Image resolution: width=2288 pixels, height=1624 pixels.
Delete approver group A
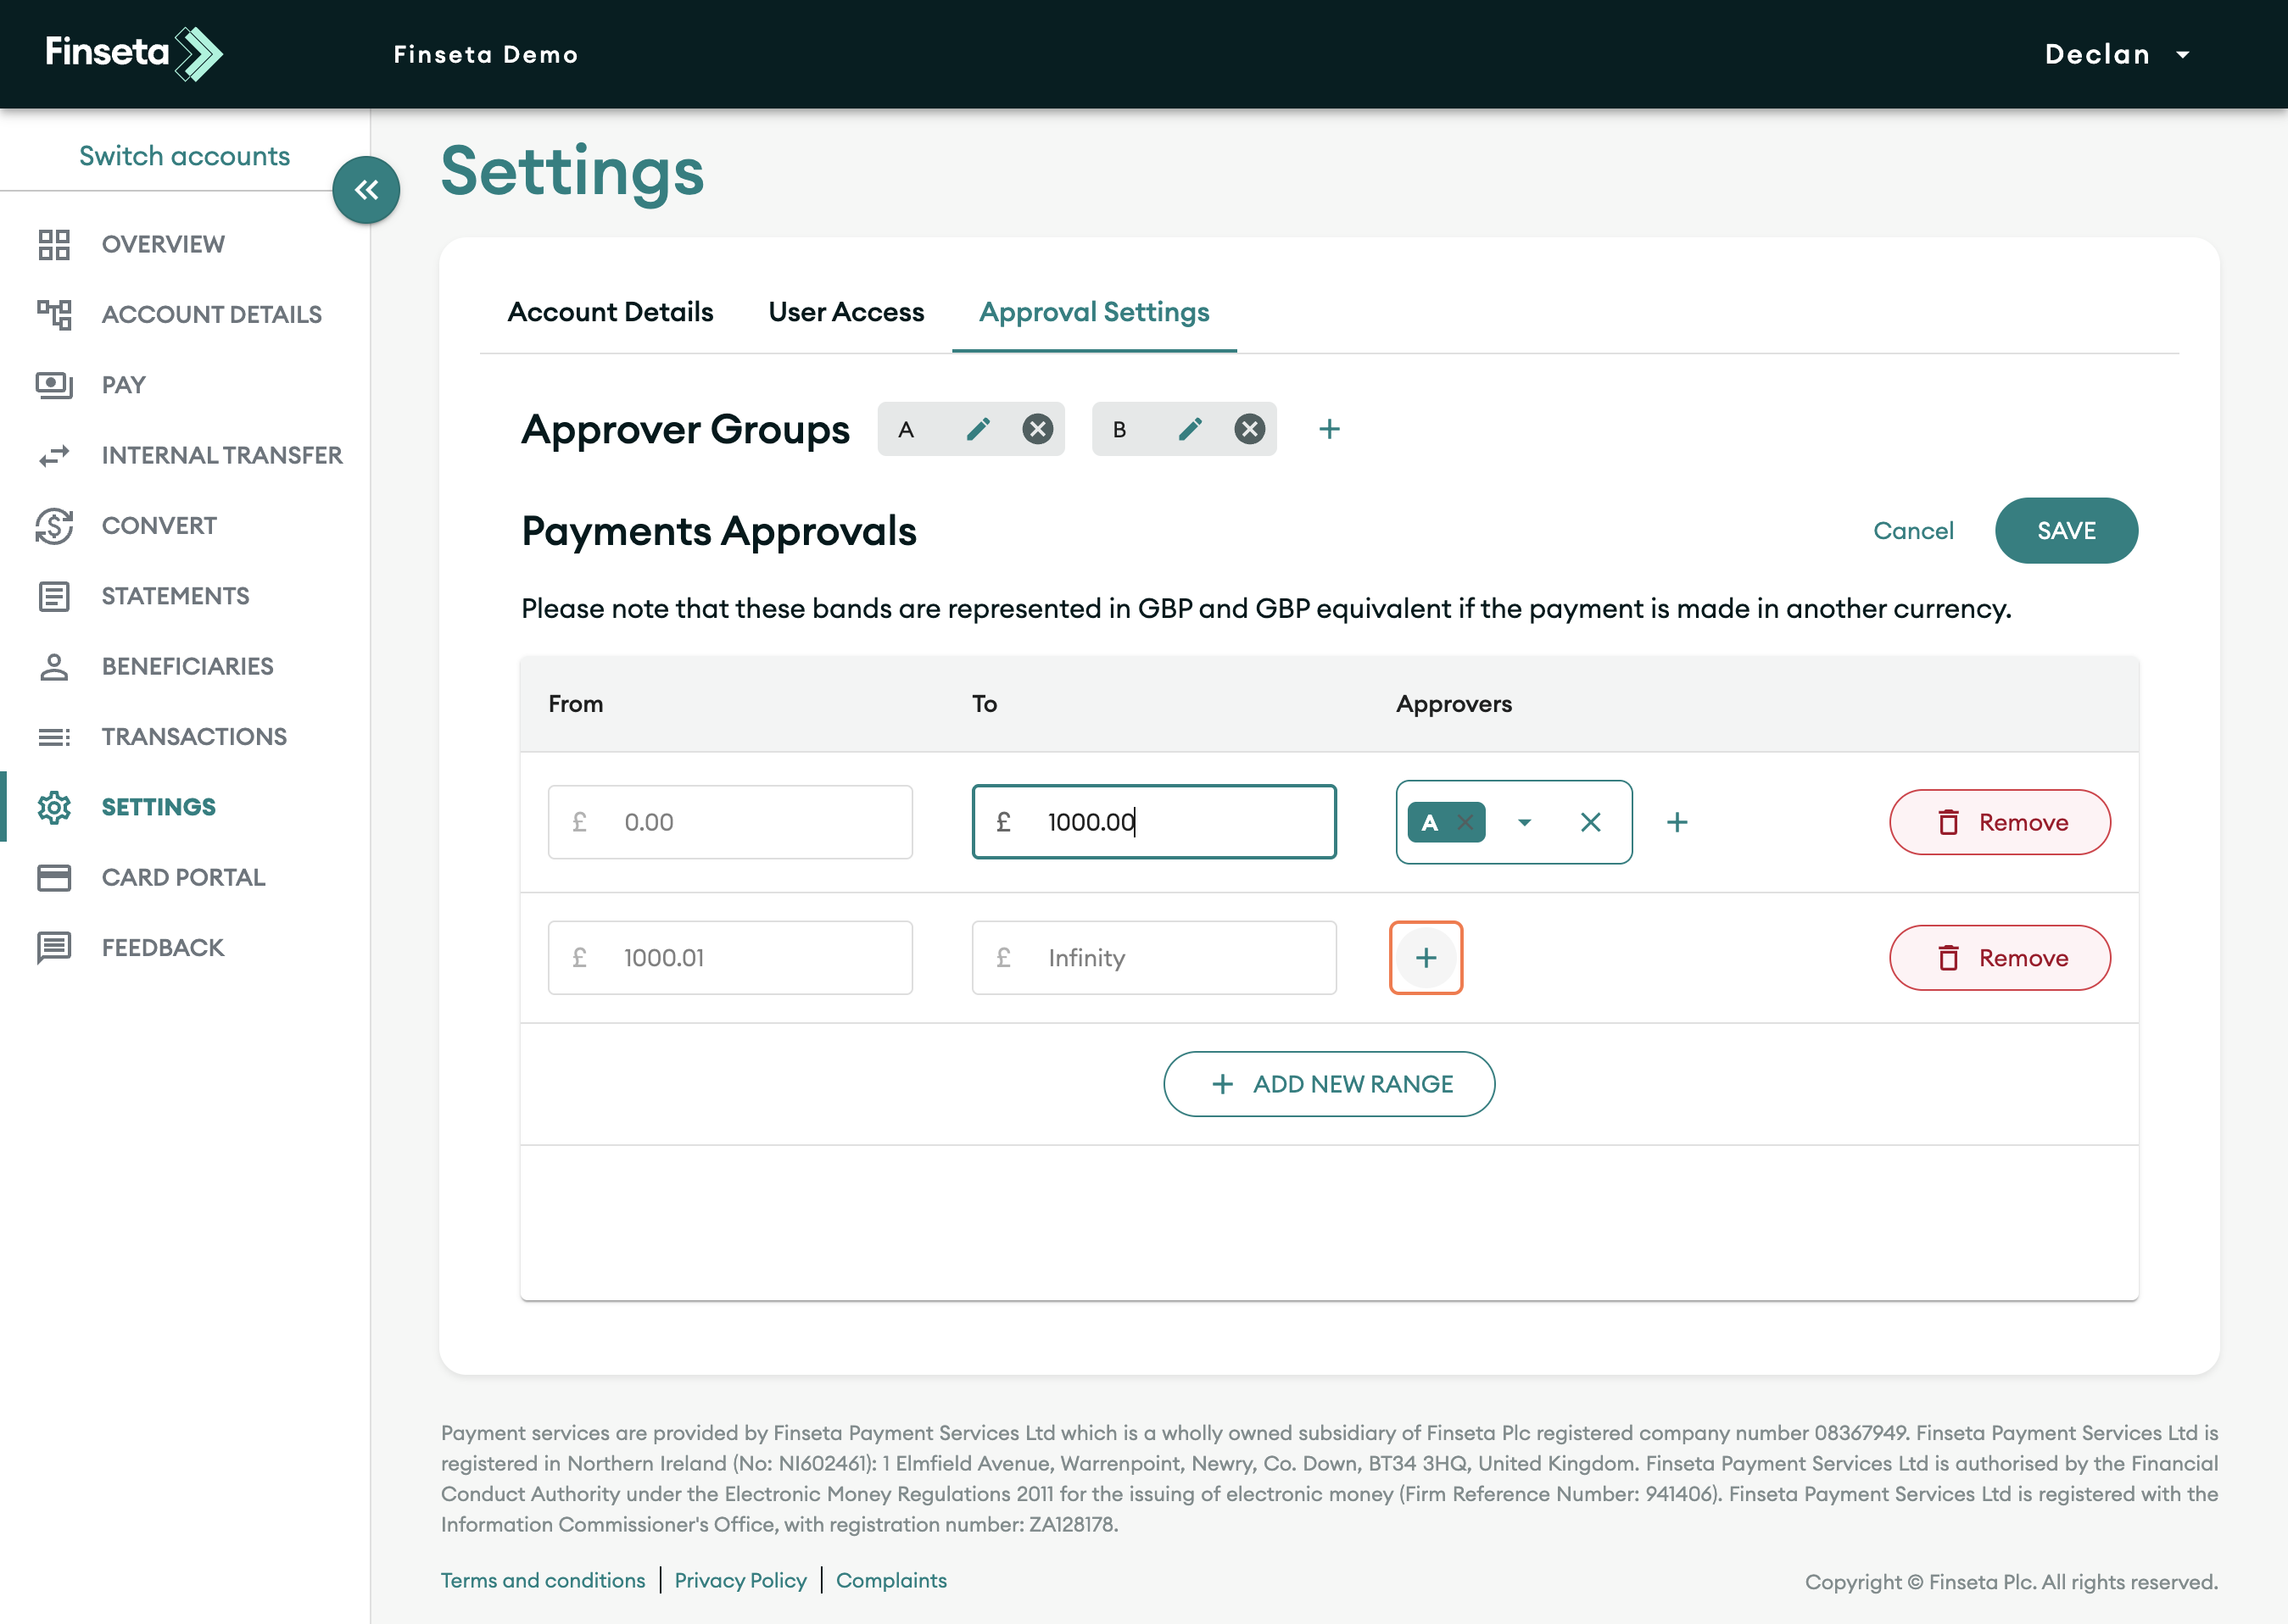tap(1037, 429)
